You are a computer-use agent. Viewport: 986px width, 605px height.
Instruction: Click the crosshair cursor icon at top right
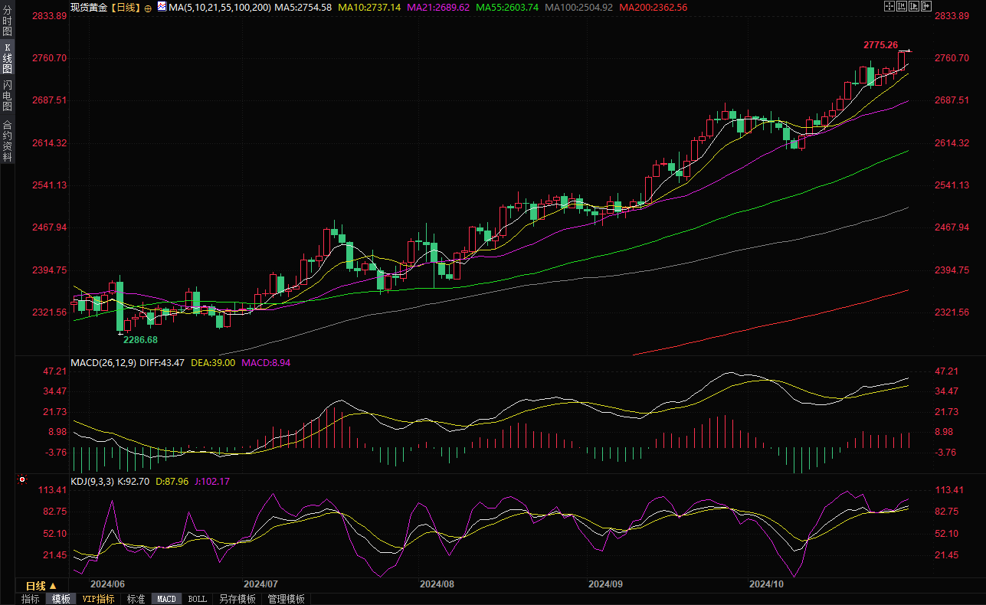889,7
